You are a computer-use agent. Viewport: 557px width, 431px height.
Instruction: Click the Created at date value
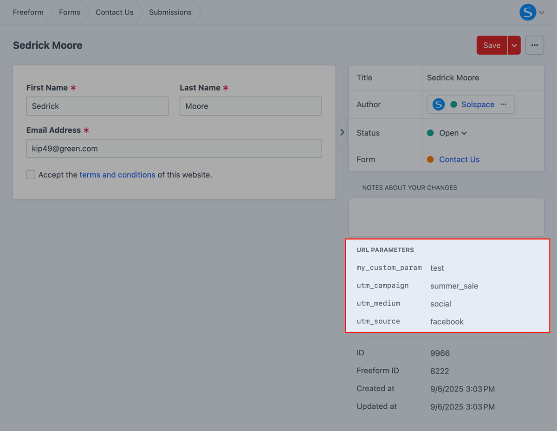point(462,389)
